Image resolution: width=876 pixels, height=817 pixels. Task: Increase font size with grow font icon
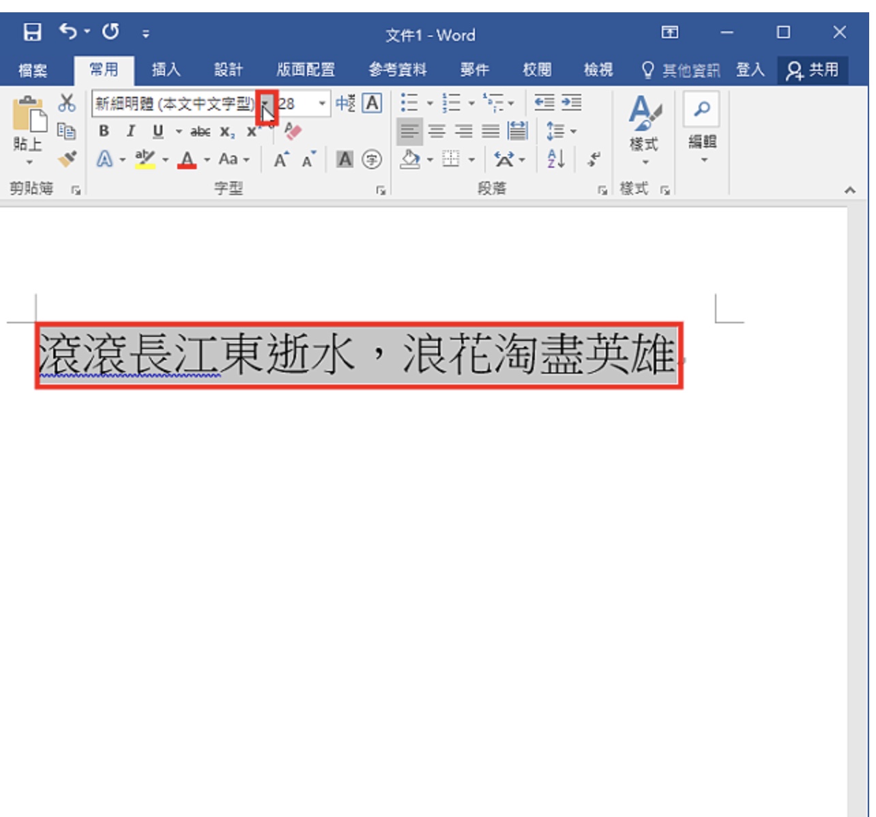click(x=281, y=160)
